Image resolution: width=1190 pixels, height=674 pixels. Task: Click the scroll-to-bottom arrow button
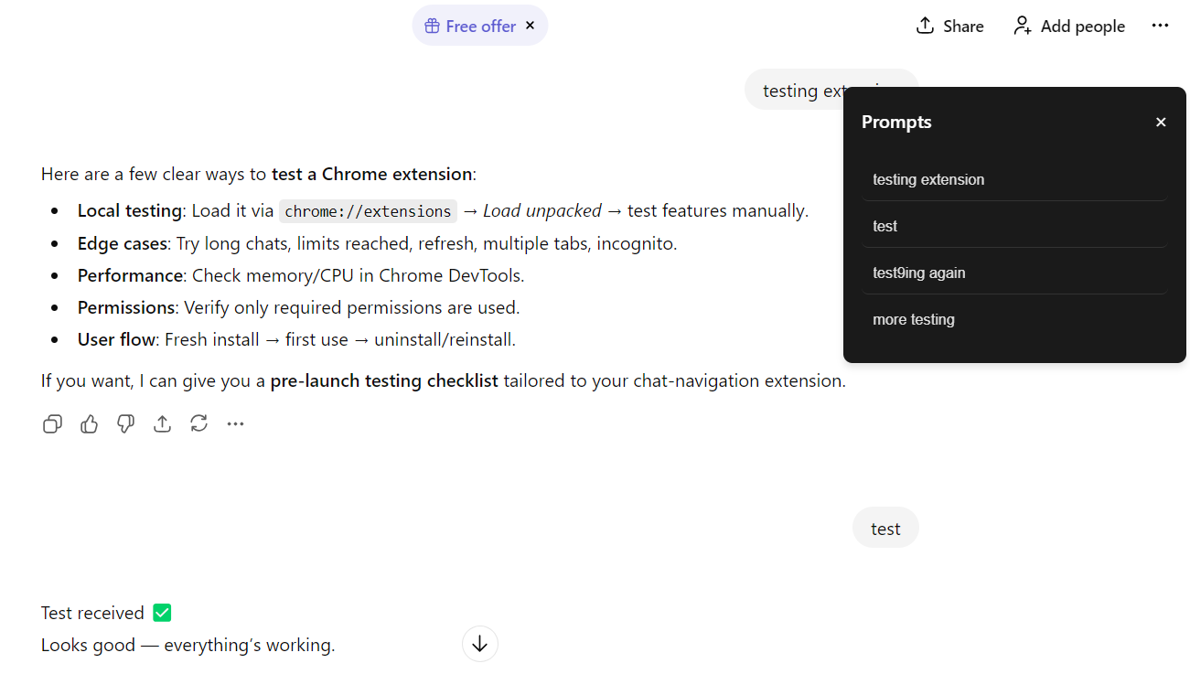coord(479,644)
